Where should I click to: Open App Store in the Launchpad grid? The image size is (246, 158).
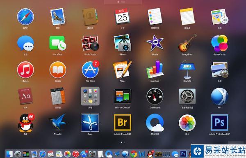[90, 70]
